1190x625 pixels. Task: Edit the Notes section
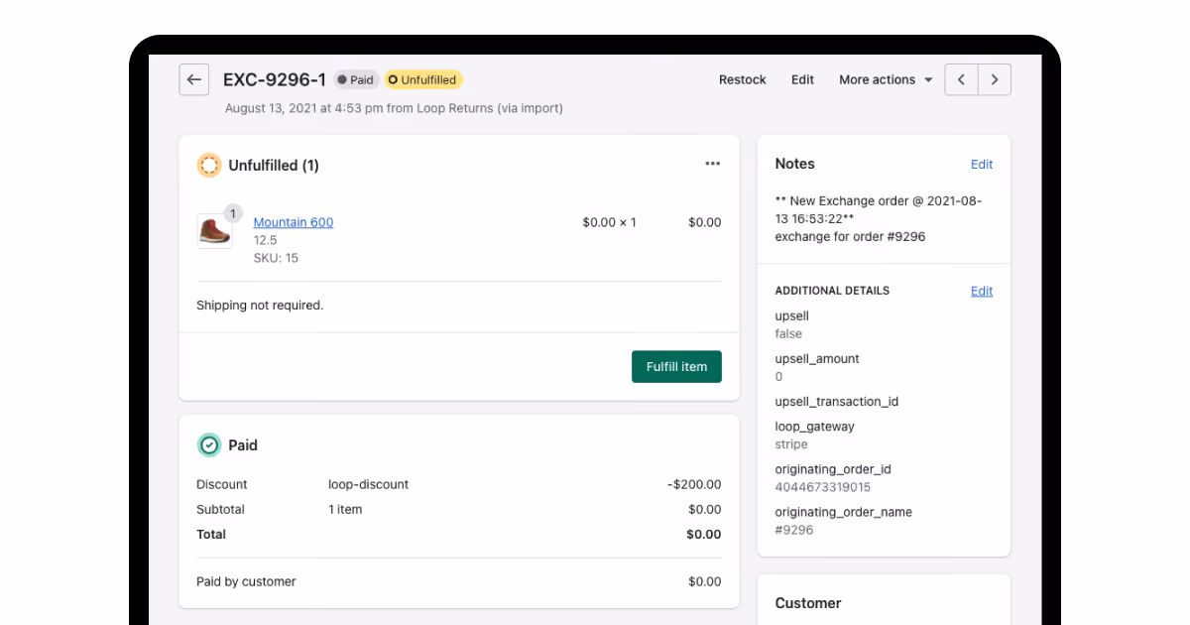982,165
